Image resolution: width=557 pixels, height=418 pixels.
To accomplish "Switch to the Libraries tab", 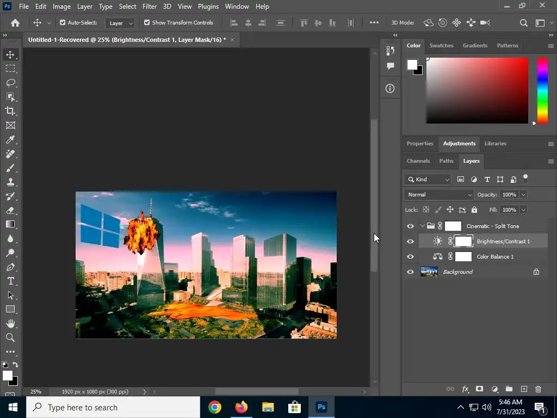I will 495,144.
